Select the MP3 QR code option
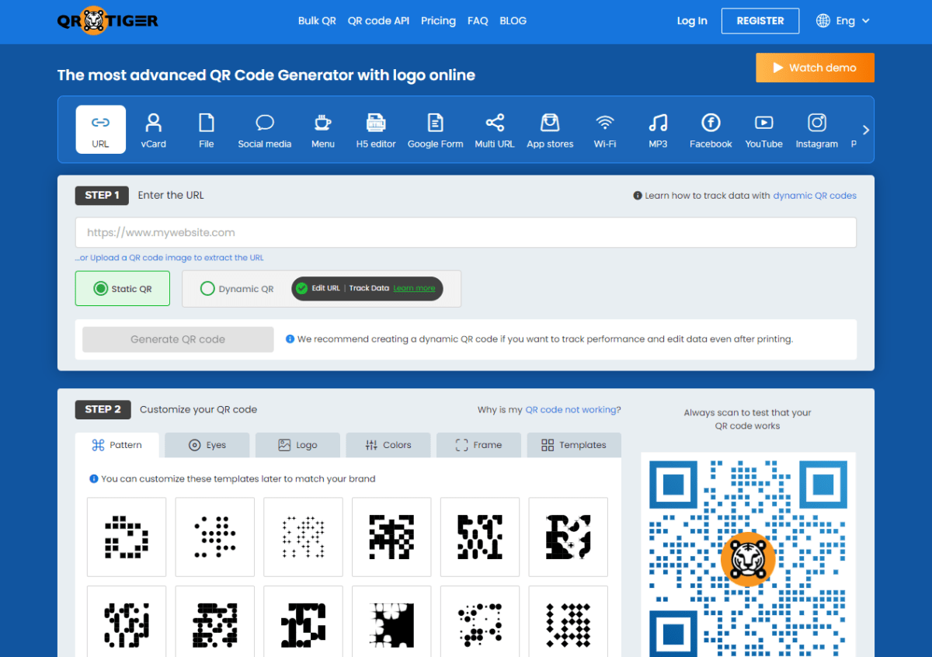This screenshot has height=657, width=932. [657, 129]
